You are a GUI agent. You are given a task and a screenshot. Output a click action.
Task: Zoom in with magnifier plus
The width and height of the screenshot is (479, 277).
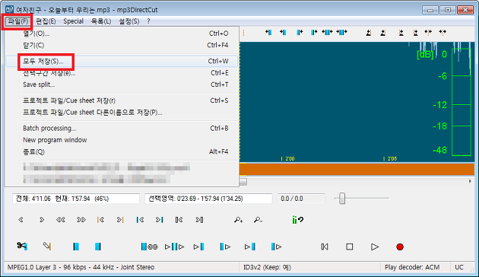(x=238, y=219)
